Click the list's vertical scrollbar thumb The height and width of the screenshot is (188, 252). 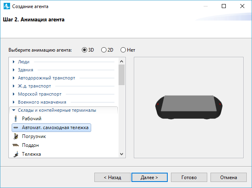point(122,75)
